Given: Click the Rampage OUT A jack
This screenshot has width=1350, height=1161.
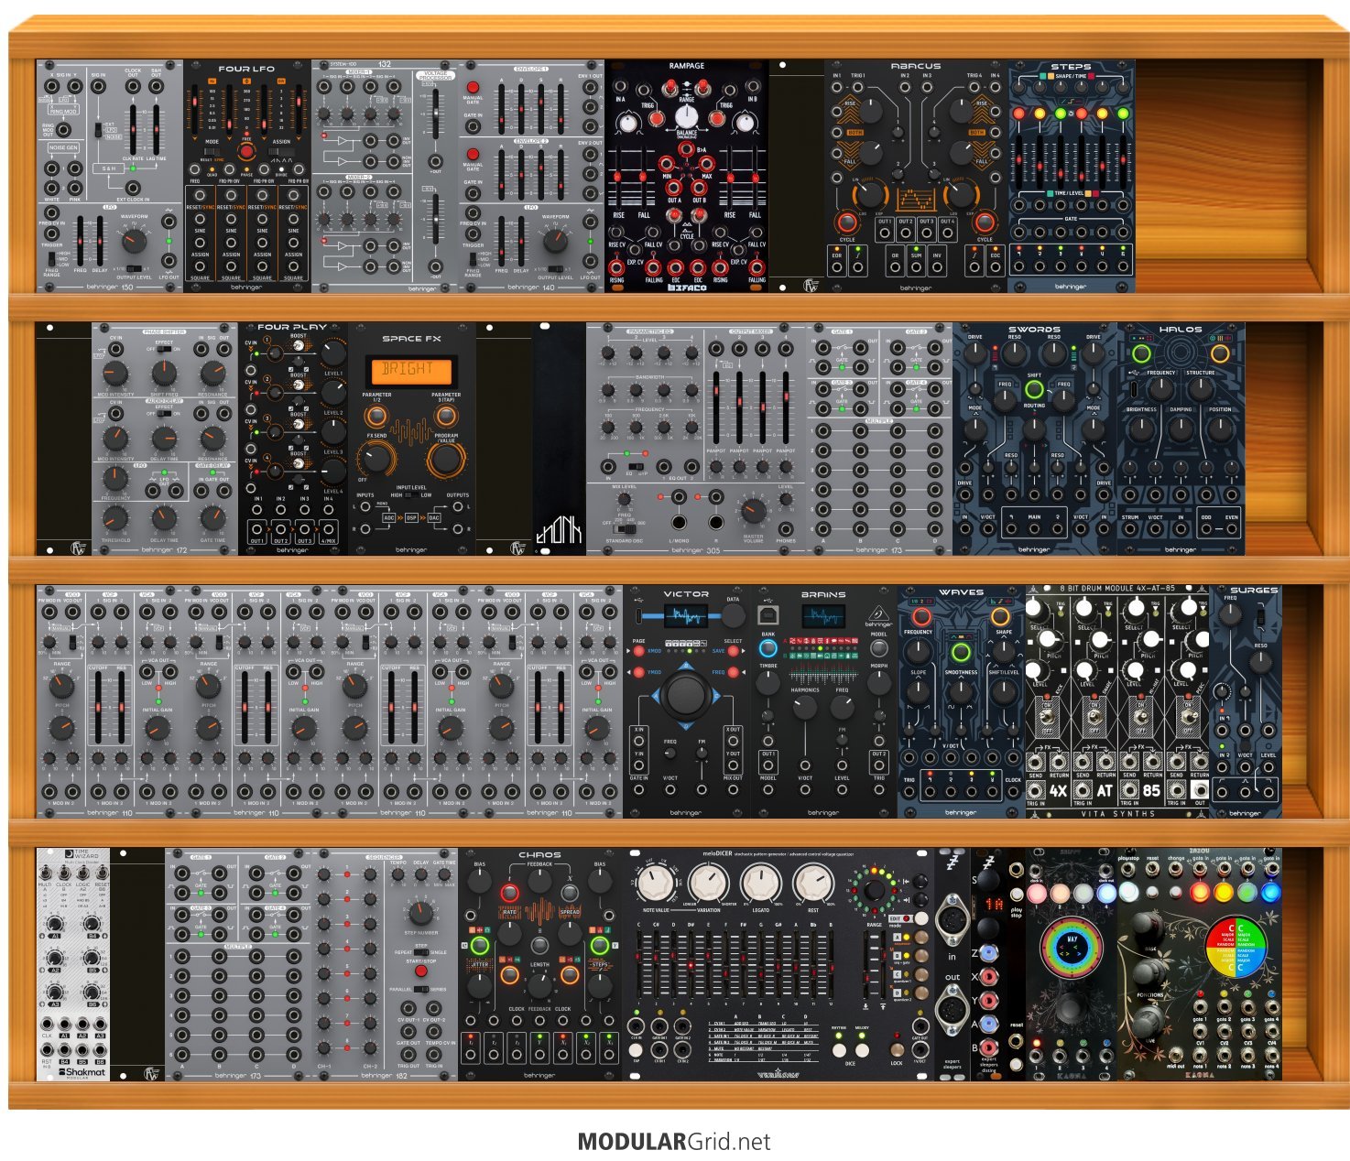Looking at the screenshot, I should pyautogui.click(x=674, y=189).
